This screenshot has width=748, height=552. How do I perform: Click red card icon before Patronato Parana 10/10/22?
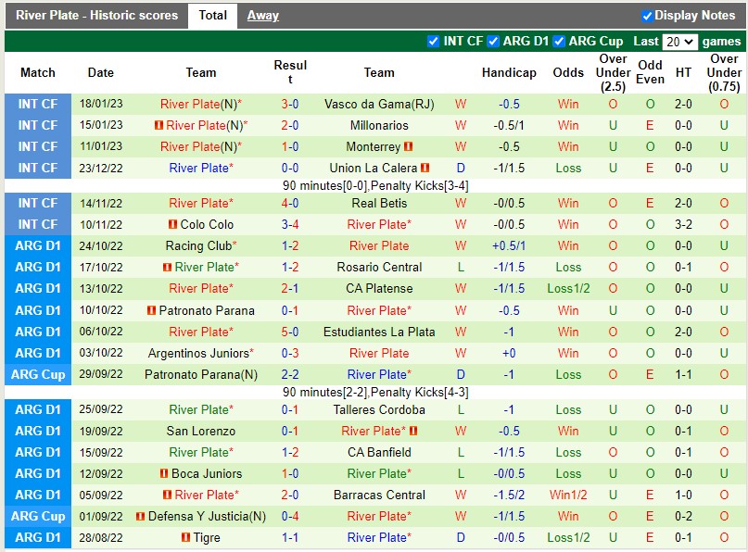click(151, 310)
